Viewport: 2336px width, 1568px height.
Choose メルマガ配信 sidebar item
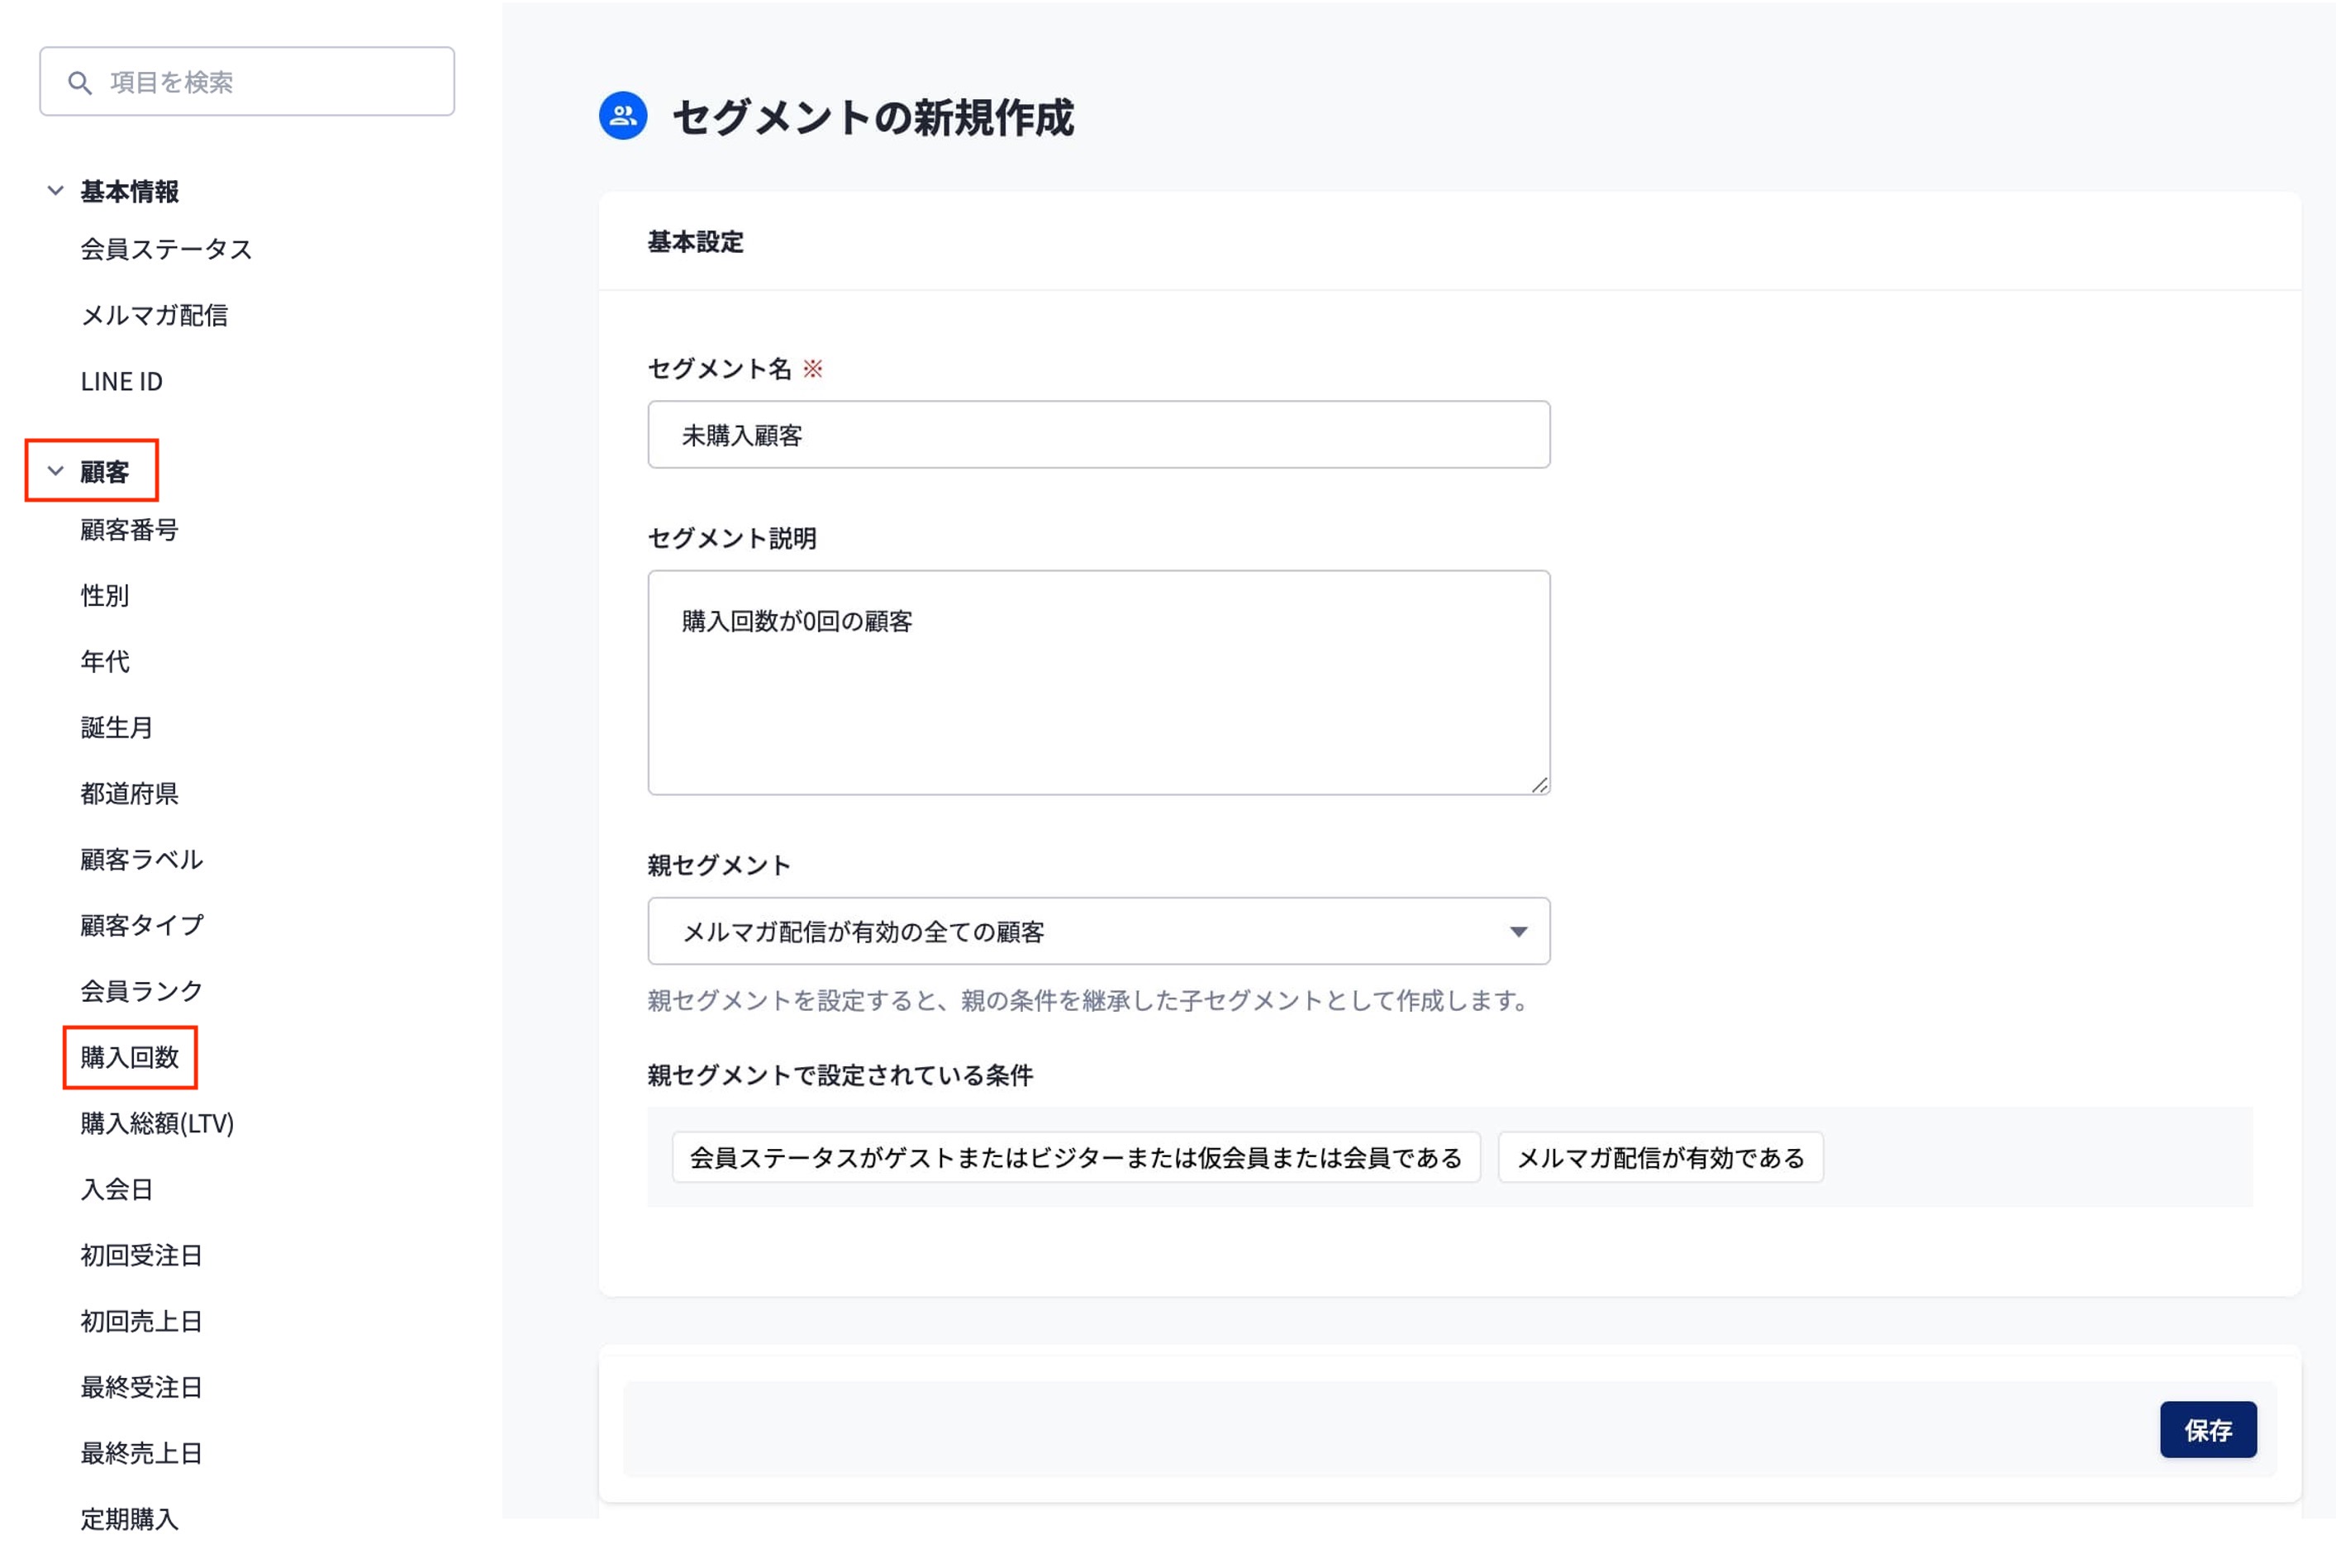point(154,315)
